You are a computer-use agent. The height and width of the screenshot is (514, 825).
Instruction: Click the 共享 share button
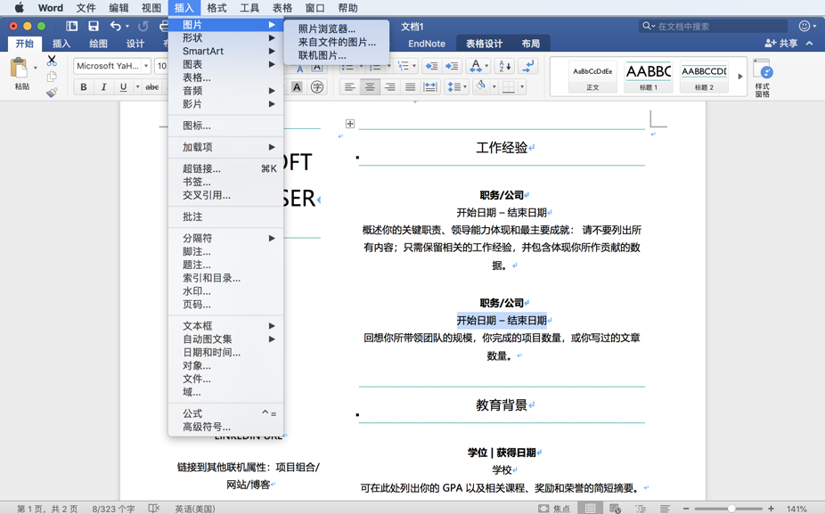coord(781,43)
